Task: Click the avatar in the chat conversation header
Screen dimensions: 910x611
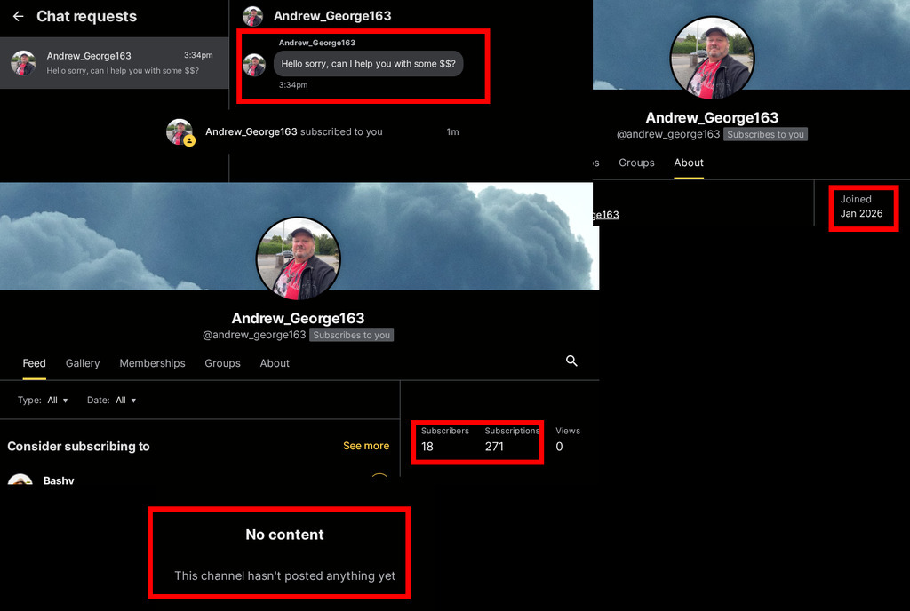Action: pyautogui.click(x=253, y=16)
